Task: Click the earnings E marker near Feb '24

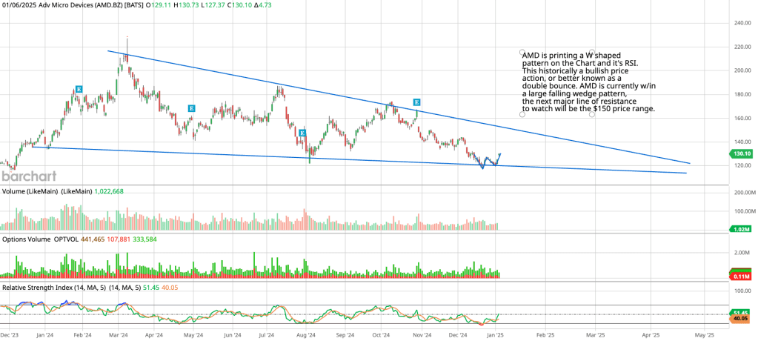Action: [79, 90]
